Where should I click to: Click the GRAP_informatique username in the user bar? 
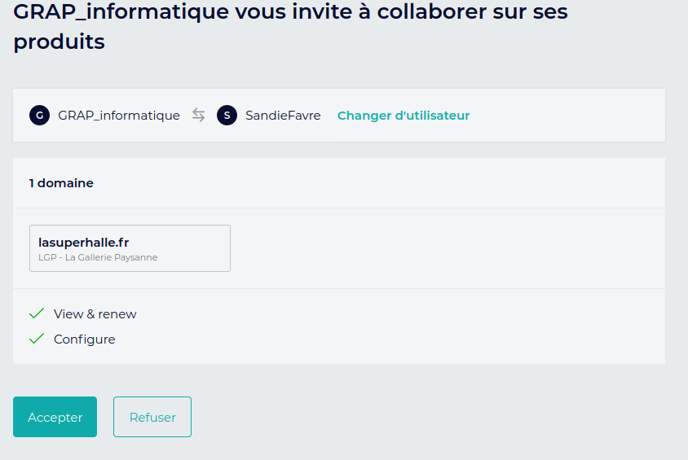tap(119, 116)
